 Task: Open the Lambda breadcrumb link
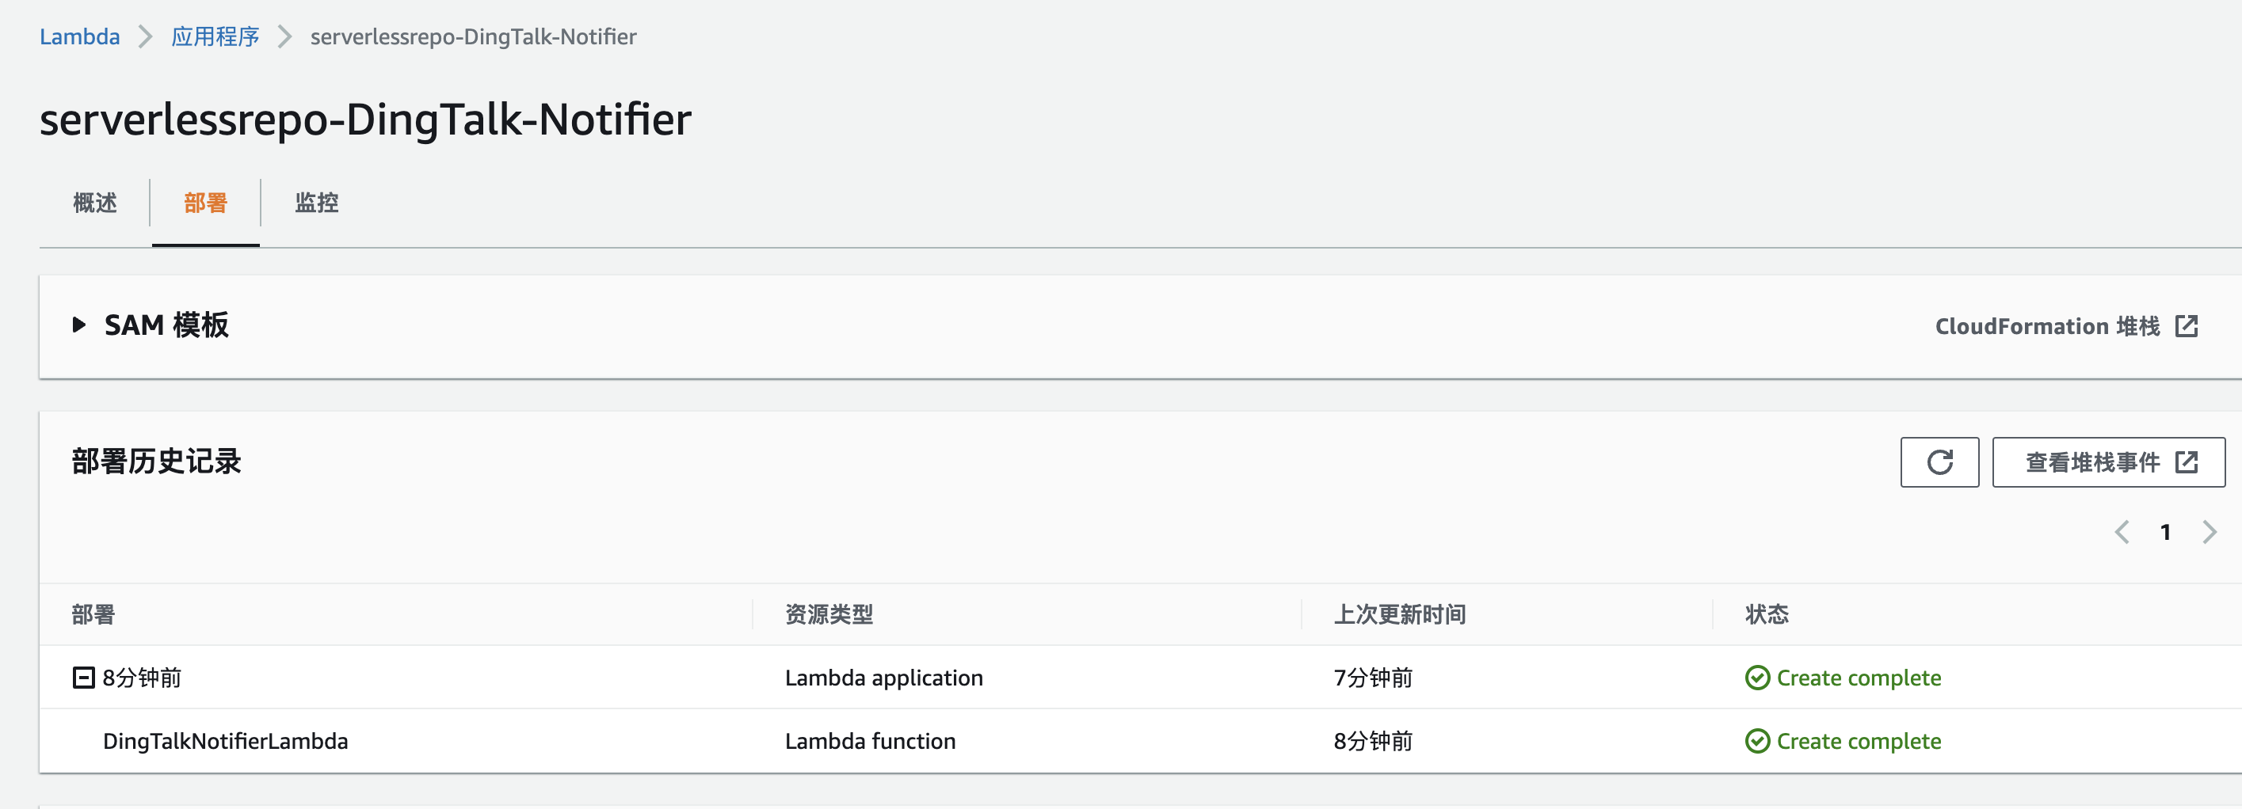(79, 36)
